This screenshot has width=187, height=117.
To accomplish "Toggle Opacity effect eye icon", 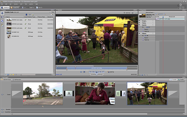I will [139, 25].
